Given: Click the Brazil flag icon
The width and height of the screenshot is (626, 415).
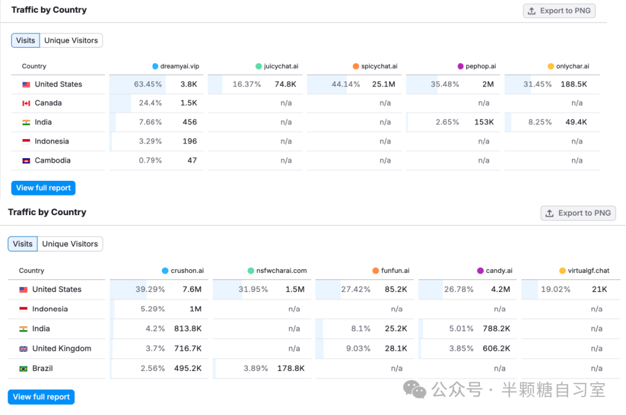Looking at the screenshot, I should click(24, 369).
